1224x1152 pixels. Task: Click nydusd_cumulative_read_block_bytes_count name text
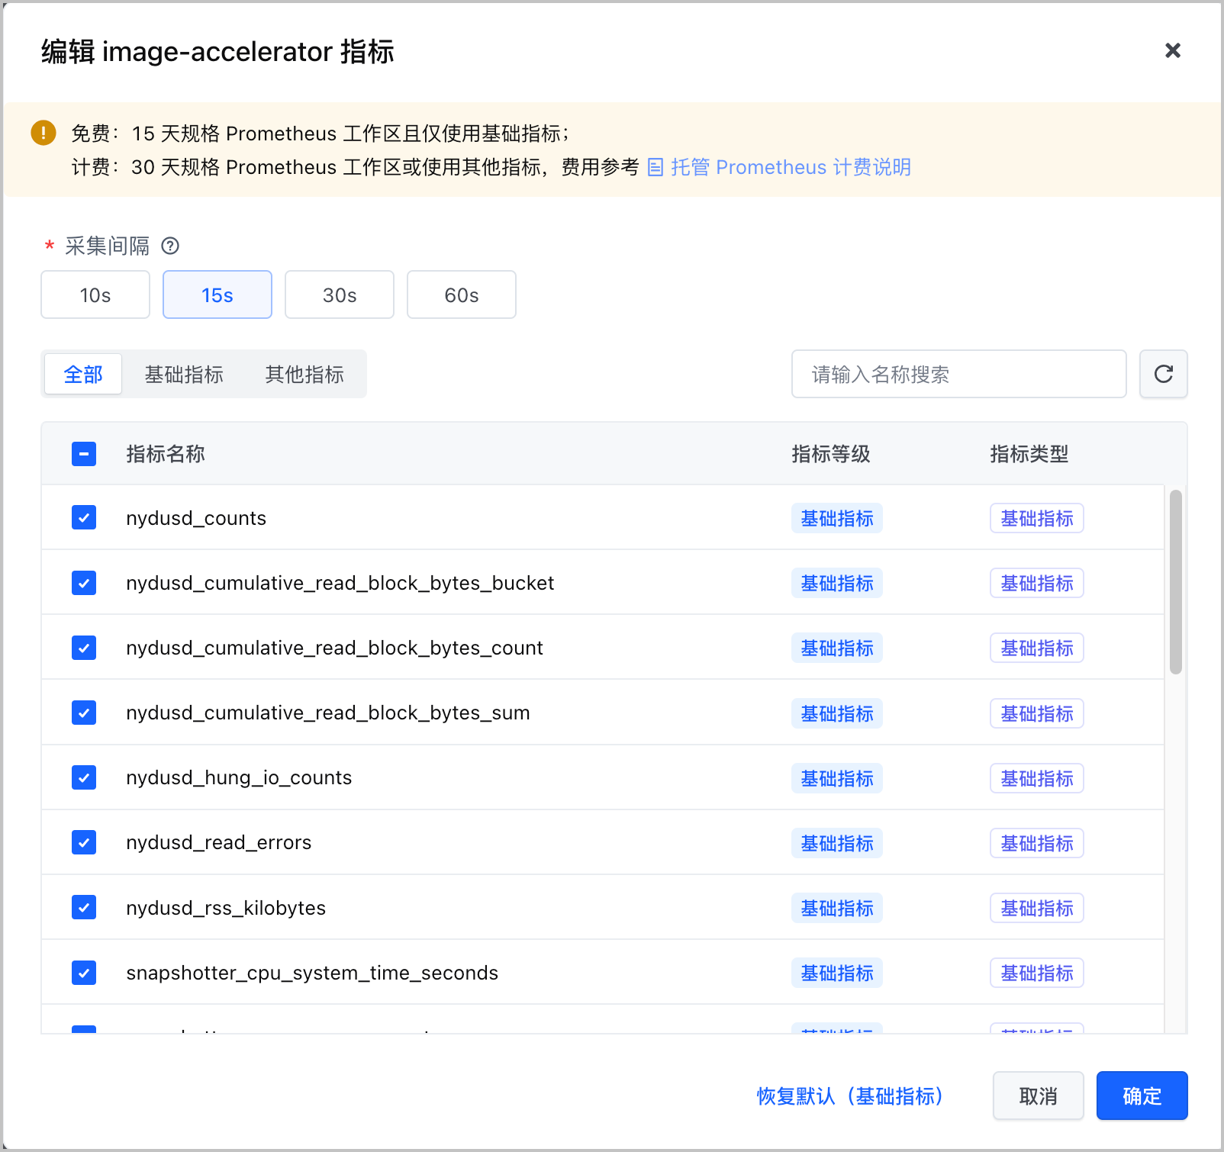(x=334, y=648)
